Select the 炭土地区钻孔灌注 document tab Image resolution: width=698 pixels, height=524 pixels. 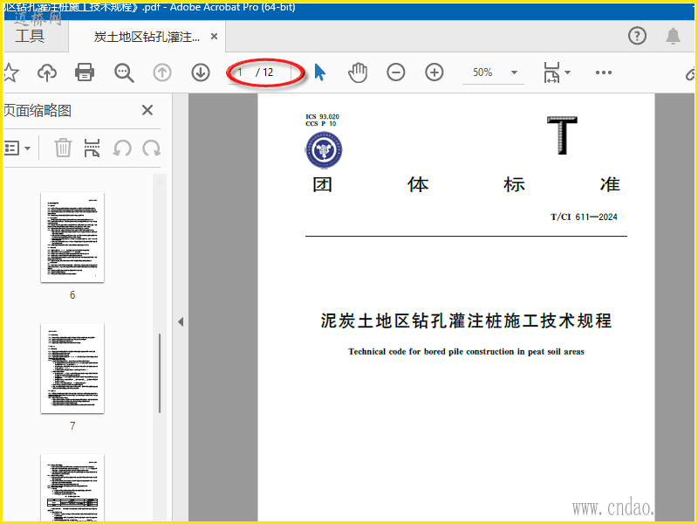(147, 37)
